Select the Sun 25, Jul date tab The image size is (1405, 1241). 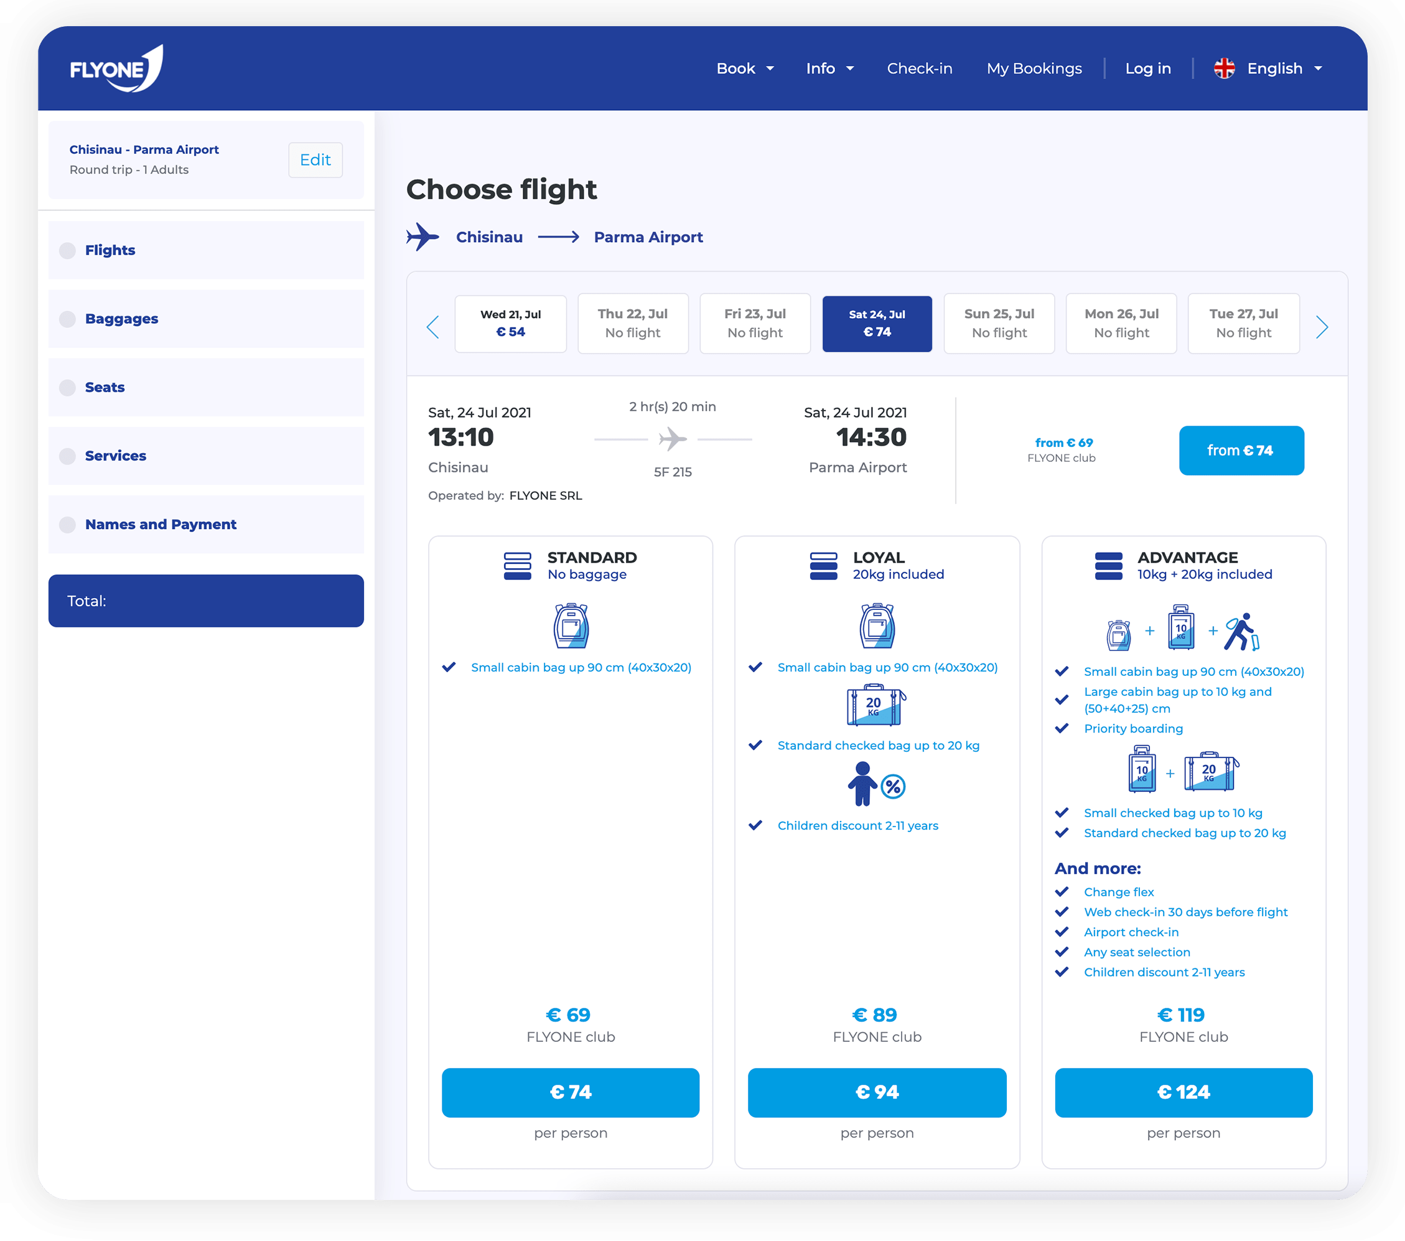point(999,323)
